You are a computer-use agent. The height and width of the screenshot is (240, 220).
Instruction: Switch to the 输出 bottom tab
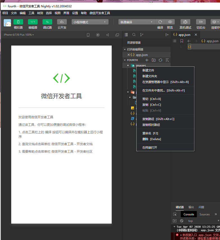(x=191, y=207)
